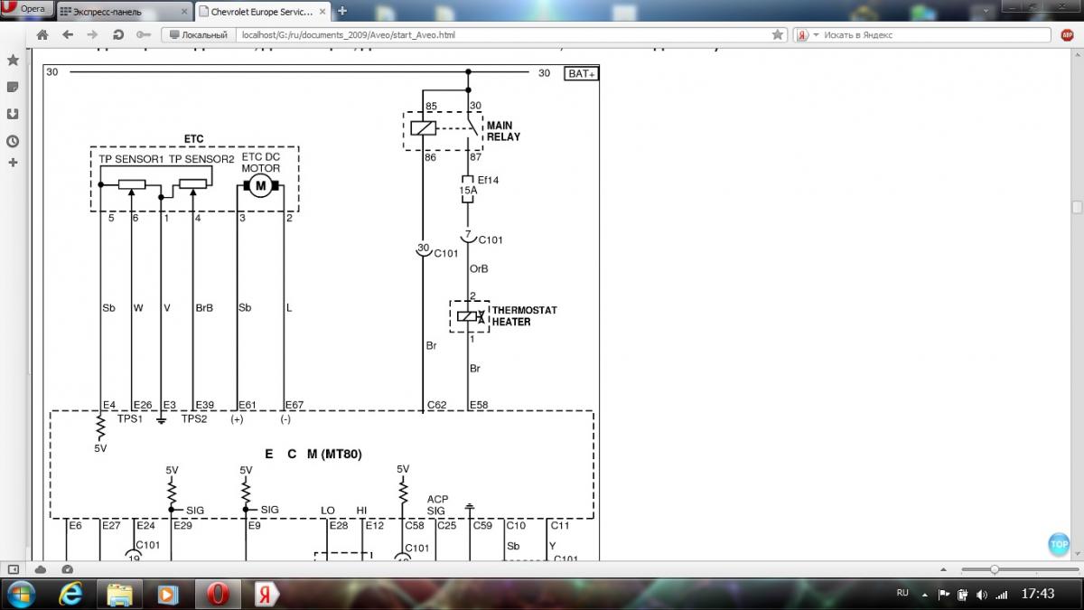1084x610 pixels.
Task: Add a panel with sidebar plus
Action: [13, 164]
